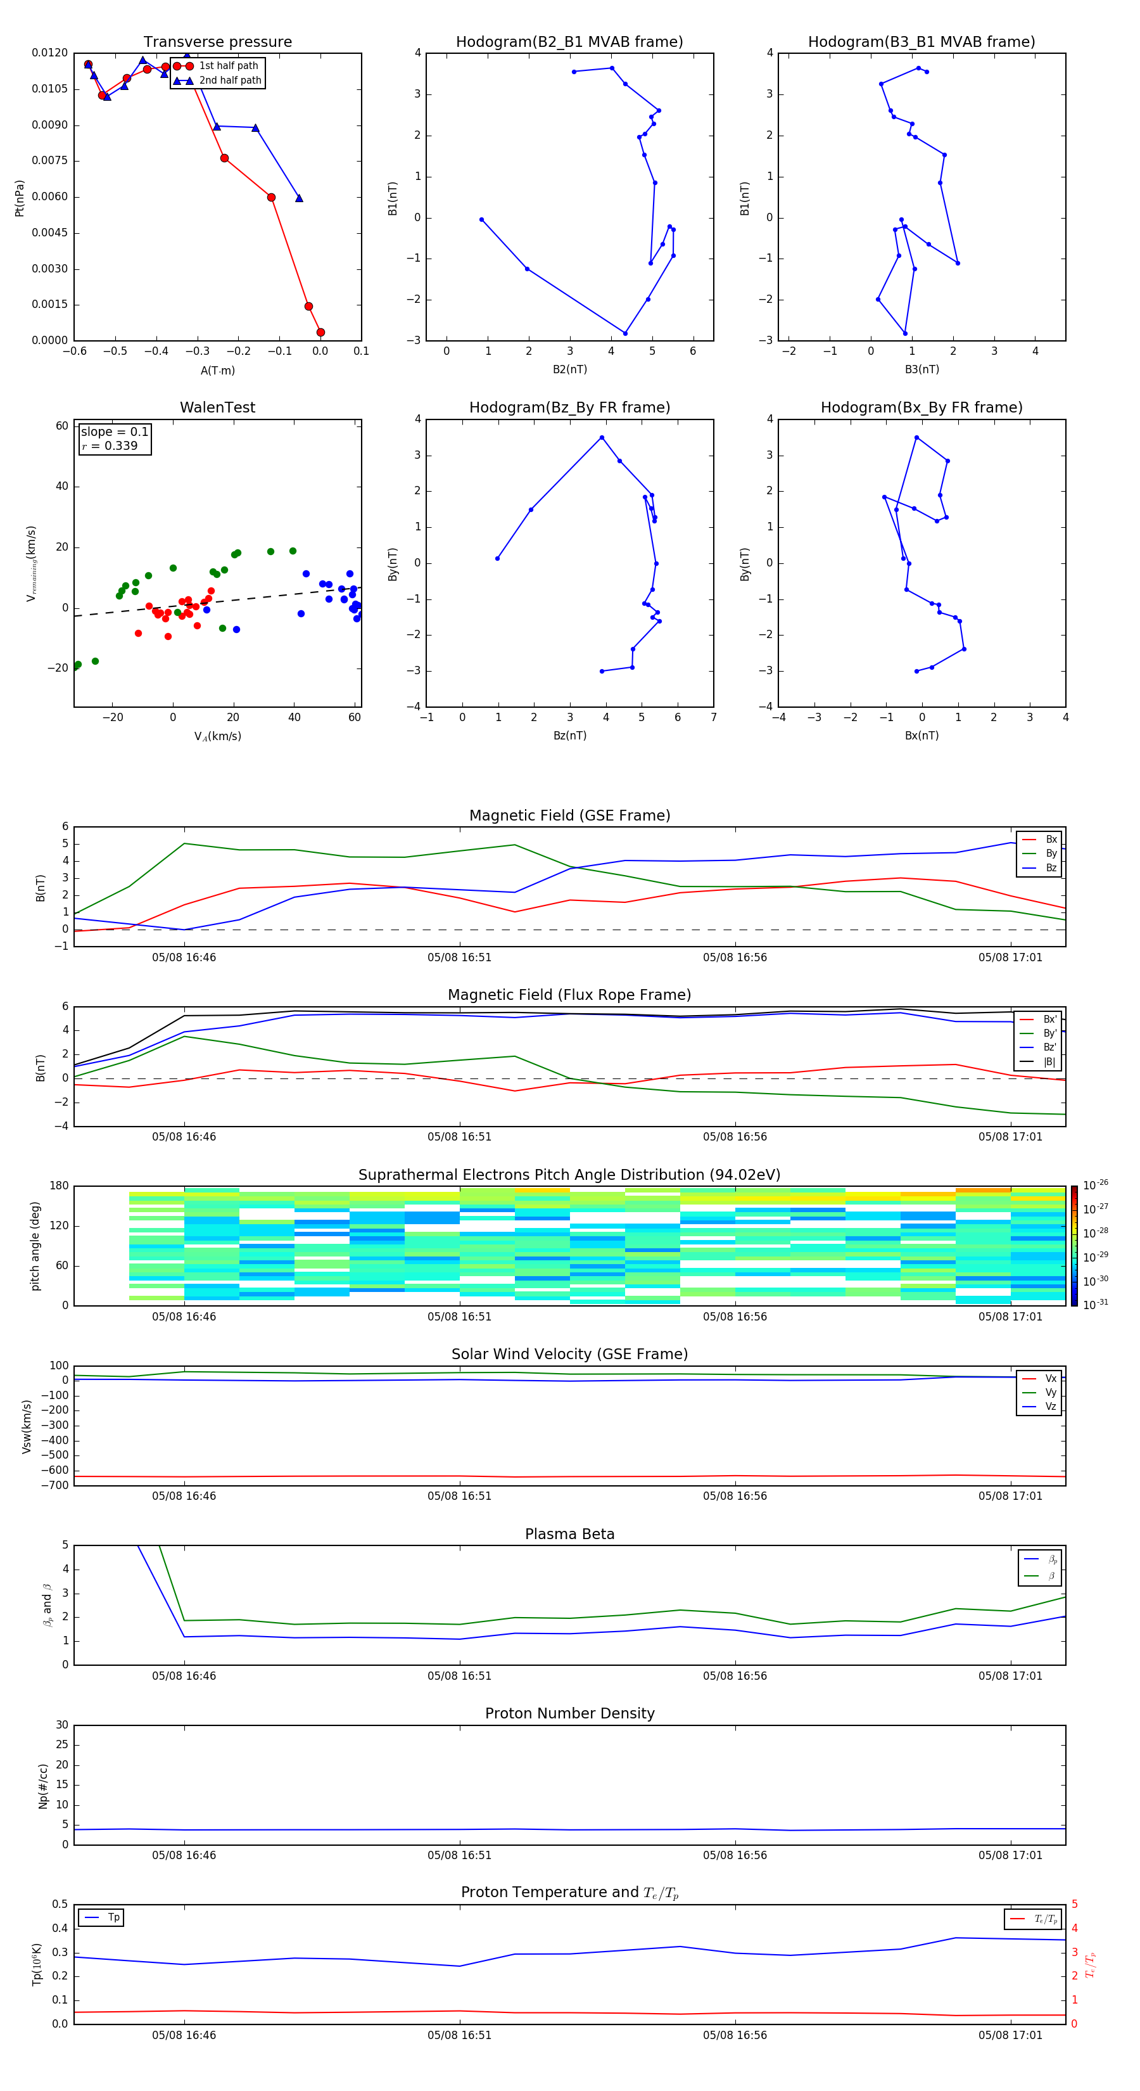Click the Bx(nT) x-axis label
The height and width of the screenshot is (2091, 1140).
(921, 736)
